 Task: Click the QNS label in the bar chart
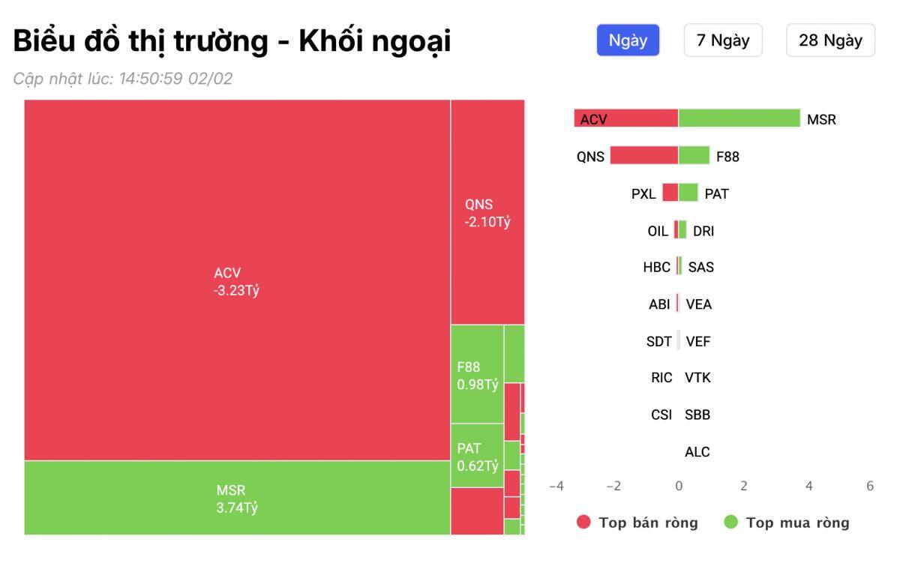click(589, 157)
